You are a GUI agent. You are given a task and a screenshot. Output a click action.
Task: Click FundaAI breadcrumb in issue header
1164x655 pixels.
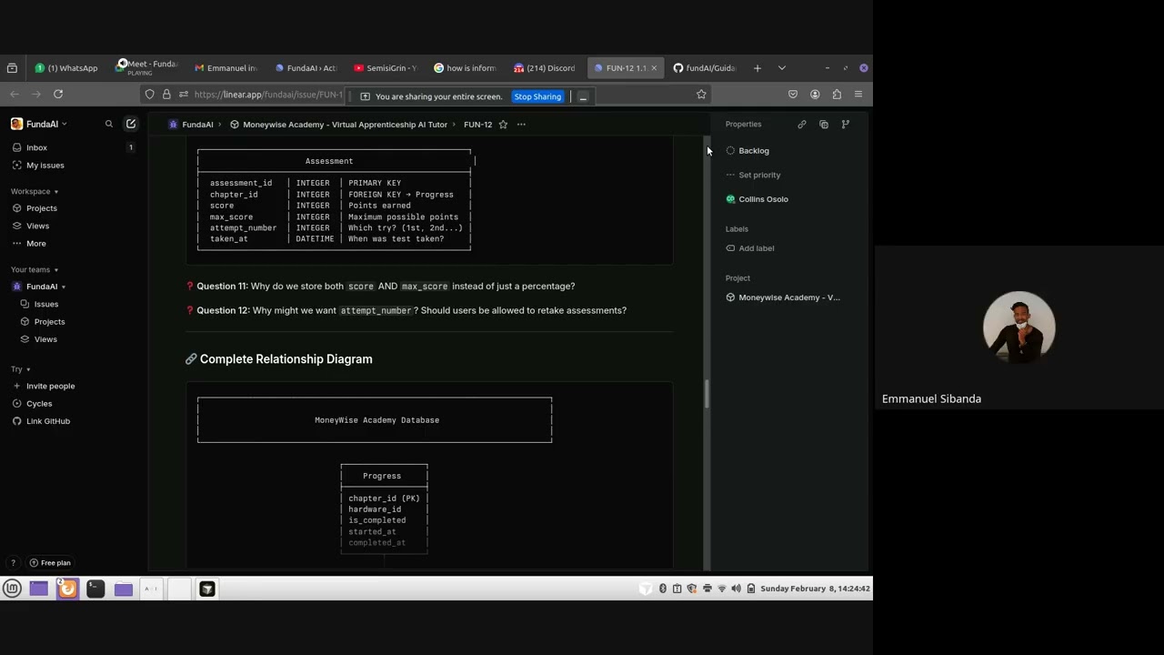click(x=191, y=125)
